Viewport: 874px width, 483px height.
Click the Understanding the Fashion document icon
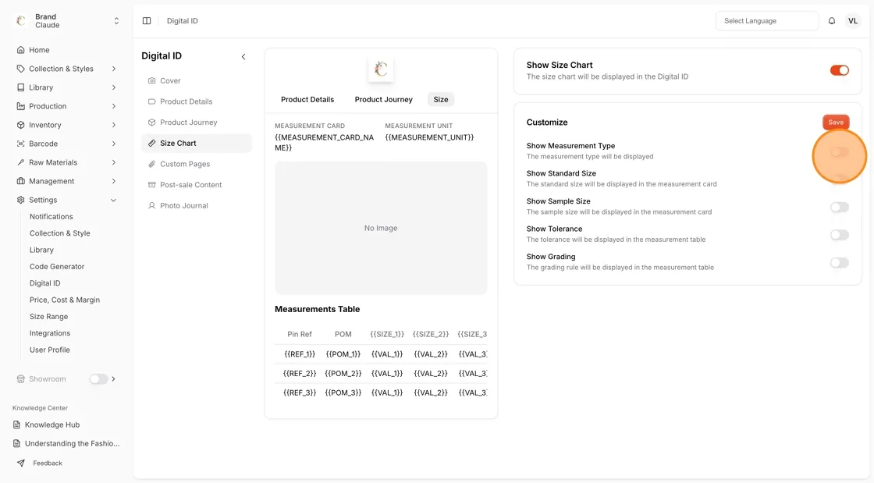click(x=16, y=443)
